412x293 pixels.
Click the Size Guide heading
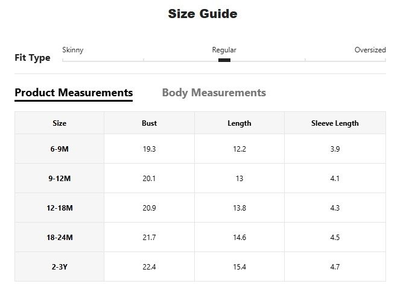[x=202, y=14]
